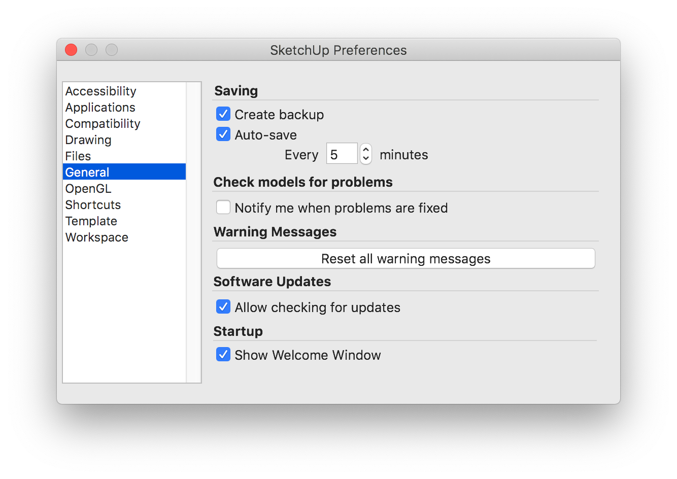Click the auto-save minutes input field
Viewport: 677px width, 479px height.
click(x=342, y=154)
